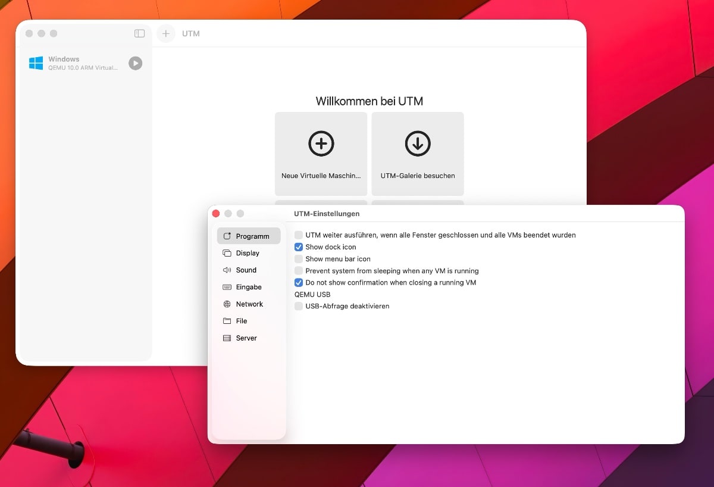Open UTM-Galerie besuchen download tile
Screen dimensions: 714x487
tap(418, 154)
